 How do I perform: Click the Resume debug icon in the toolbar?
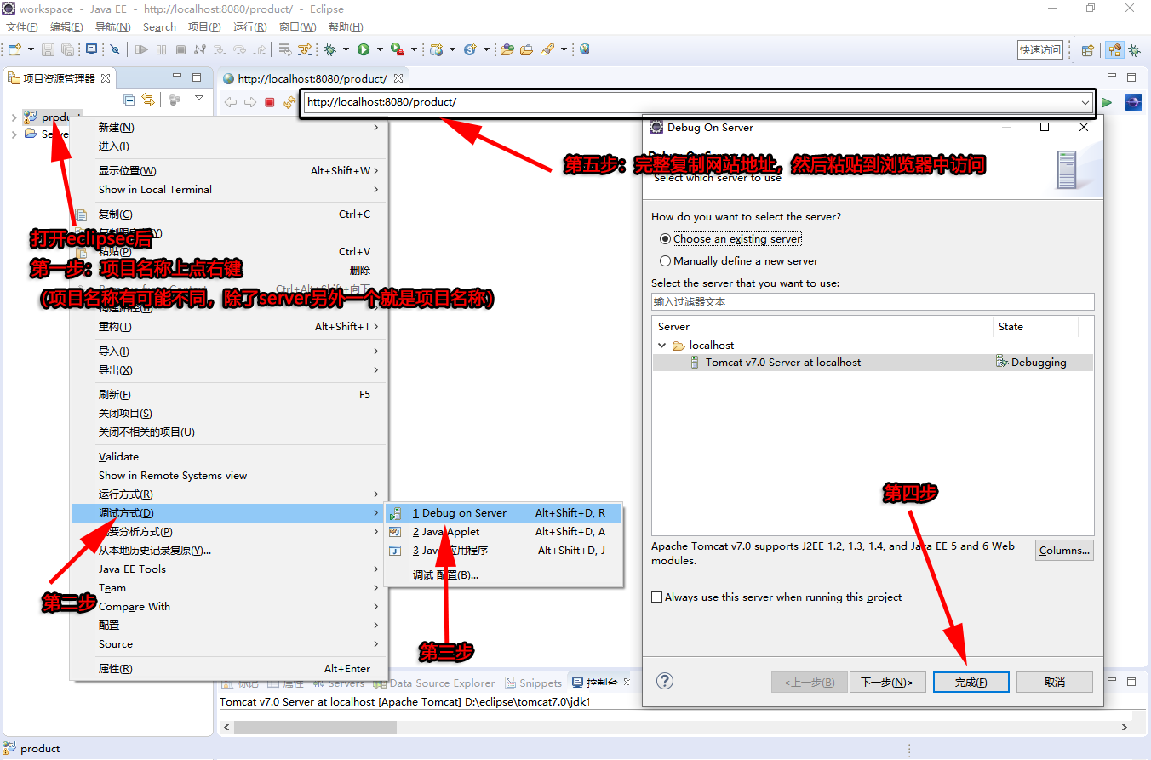pyautogui.click(x=142, y=49)
